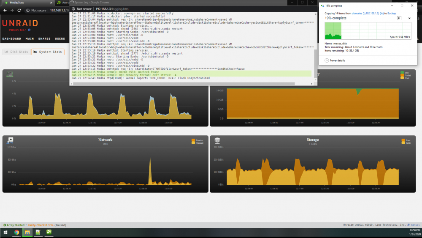Close the Media/Stats browser tab
Viewport: 422px width, 238px height.
[x=51, y=3]
